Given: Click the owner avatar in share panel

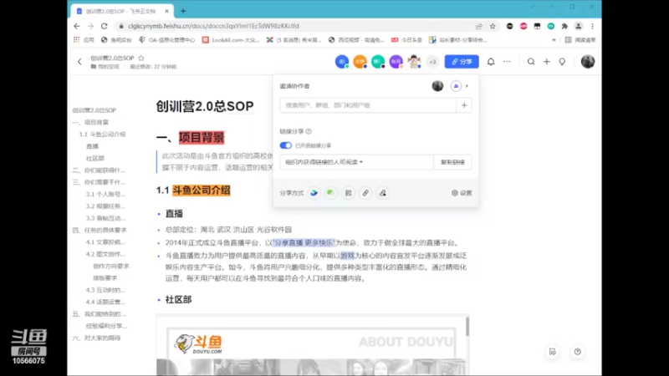Looking at the screenshot, I should coord(437,86).
